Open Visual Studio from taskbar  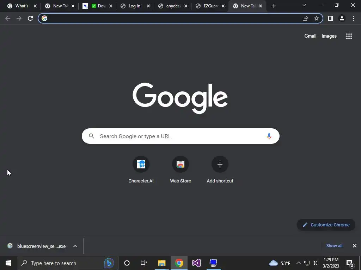196,263
